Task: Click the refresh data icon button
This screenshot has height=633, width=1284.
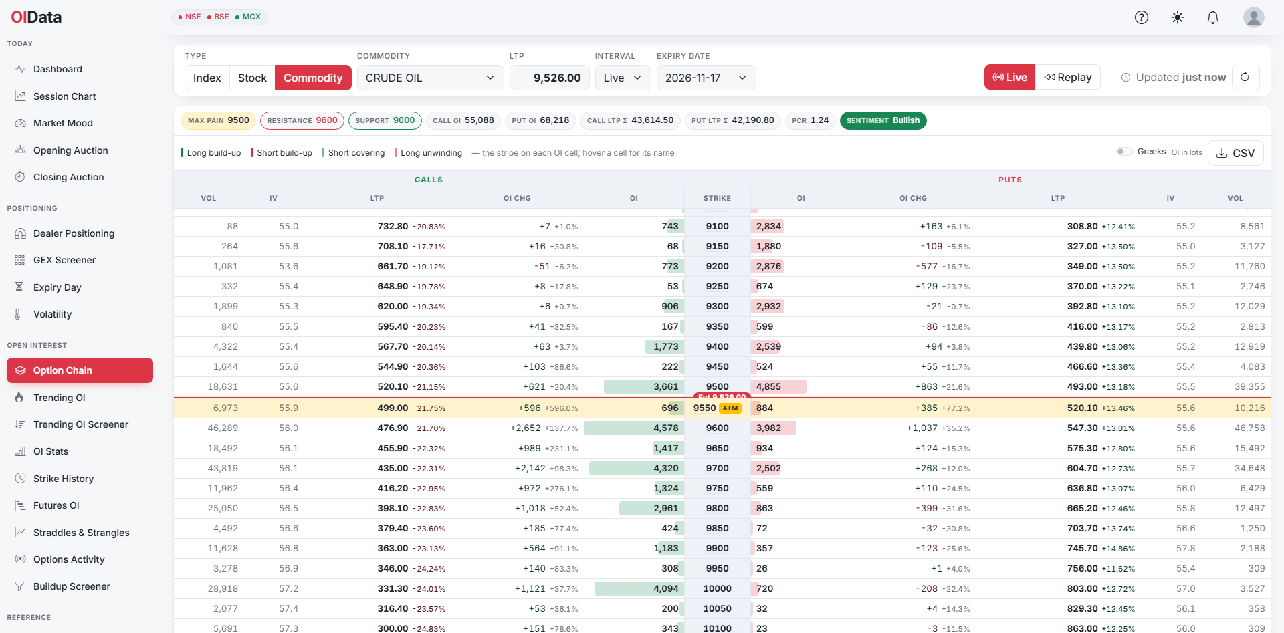Action: coord(1245,77)
